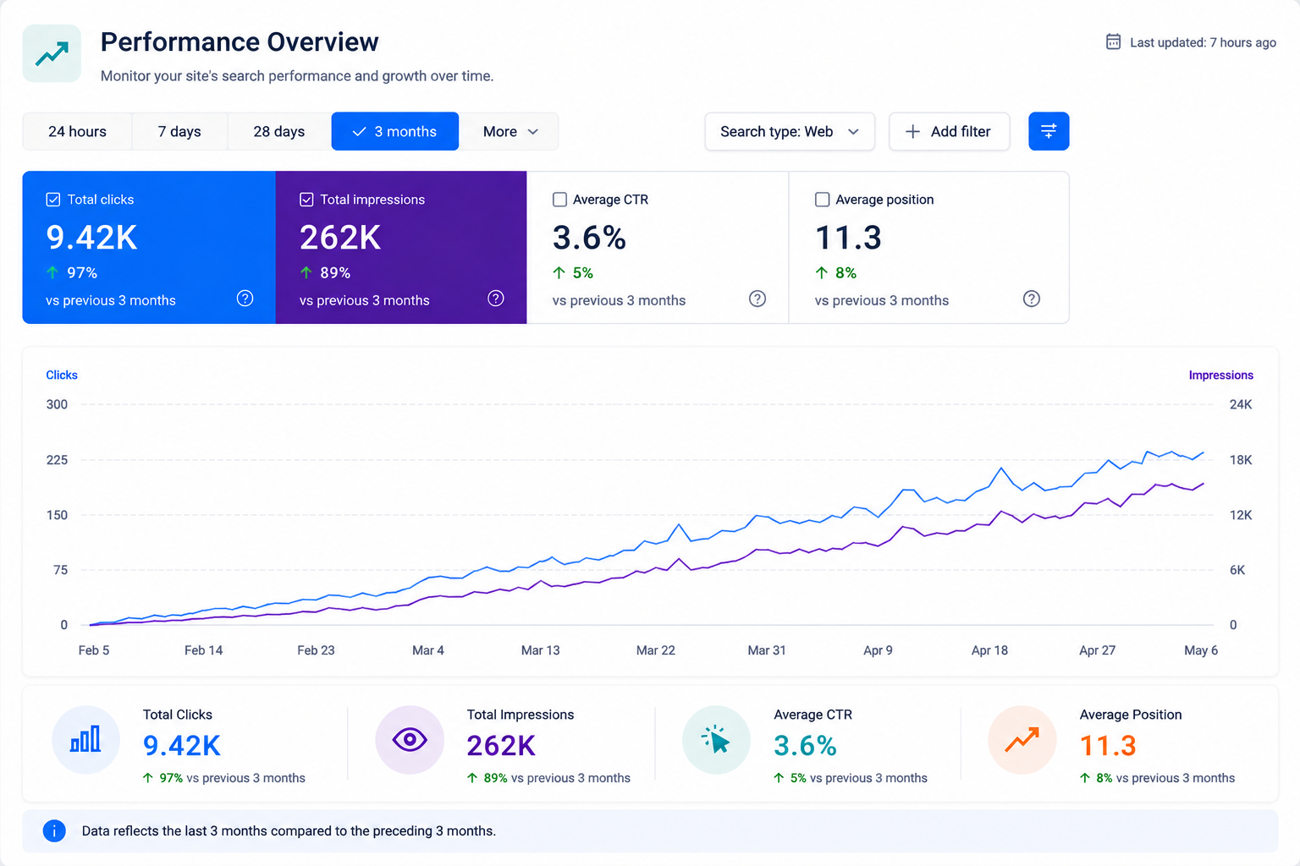Click the Last updated: 7 hours ago text

point(1203,42)
